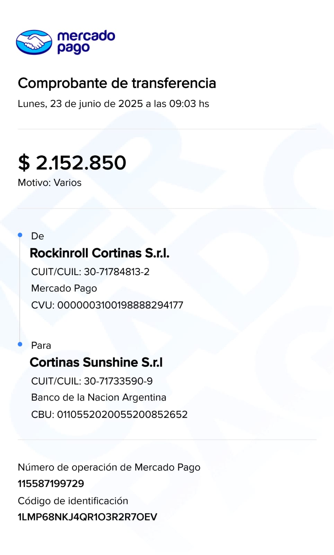Screen dimensions: 334x555
Task: Click the "Número de operación de Mercado Pago" label
Action: pyautogui.click(x=109, y=467)
